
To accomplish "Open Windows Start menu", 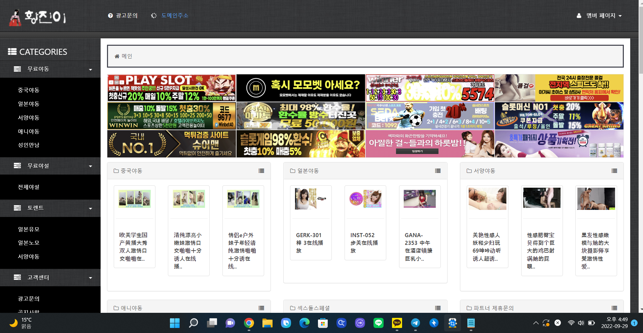I will click(175, 323).
